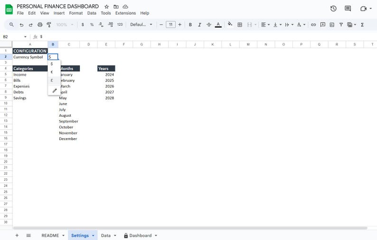Viewport: 377px width, 240px height.
Task: Decrease font size with minus button
Action: [161, 25]
